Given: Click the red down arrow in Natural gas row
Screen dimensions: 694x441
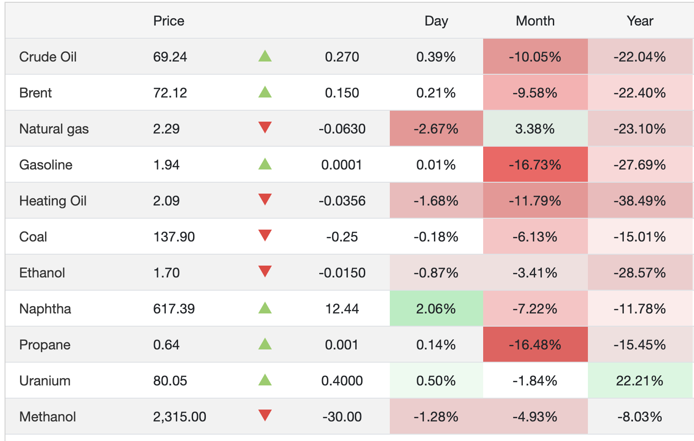Looking at the screenshot, I should tap(265, 128).
